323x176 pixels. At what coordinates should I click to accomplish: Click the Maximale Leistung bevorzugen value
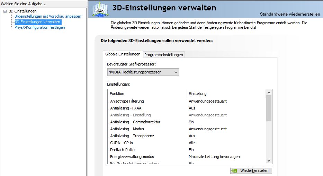(x=214, y=157)
